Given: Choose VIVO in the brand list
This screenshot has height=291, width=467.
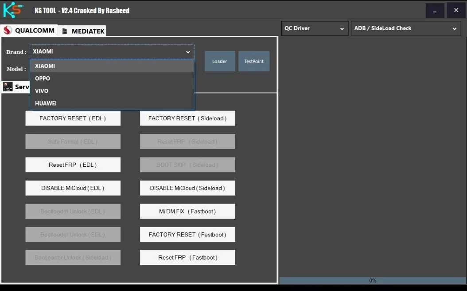Looking at the screenshot, I should click(x=112, y=91).
